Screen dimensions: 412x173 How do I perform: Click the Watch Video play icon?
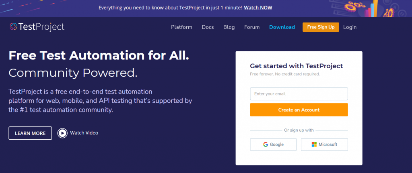pyautogui.click(x=62, y=133)
